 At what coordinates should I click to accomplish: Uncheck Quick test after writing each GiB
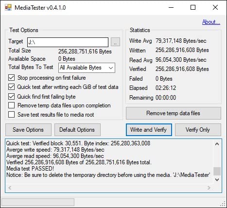[11, 87]
